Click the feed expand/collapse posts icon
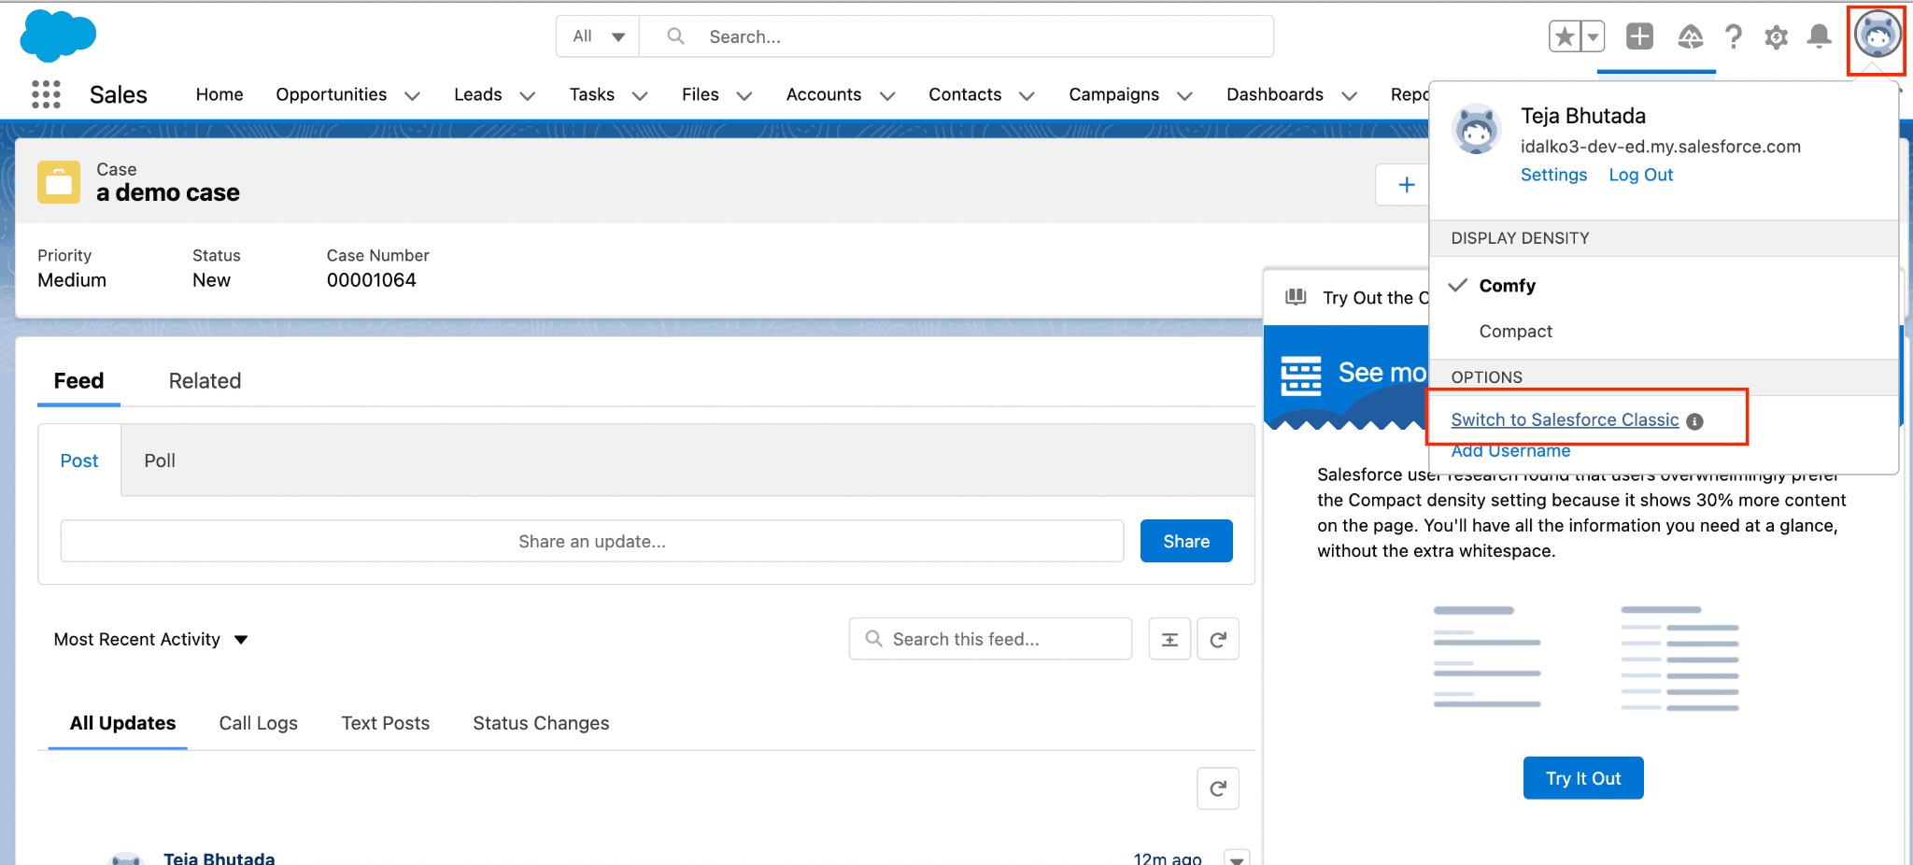Viewport: 1913px width, 865px height. [1169, 639]
